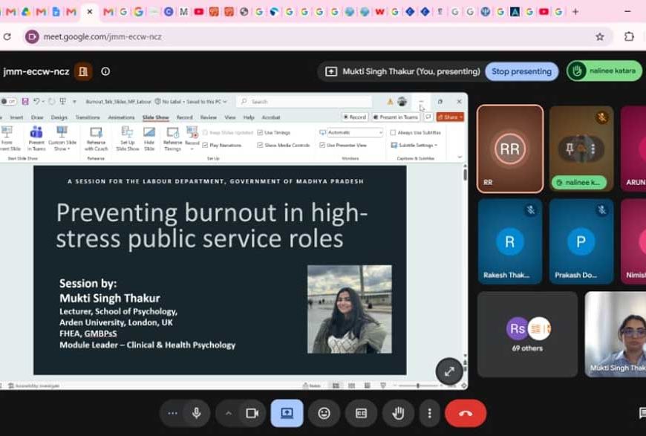Open Customize Quick Access Toolbar dropdown

click(74, 101)
